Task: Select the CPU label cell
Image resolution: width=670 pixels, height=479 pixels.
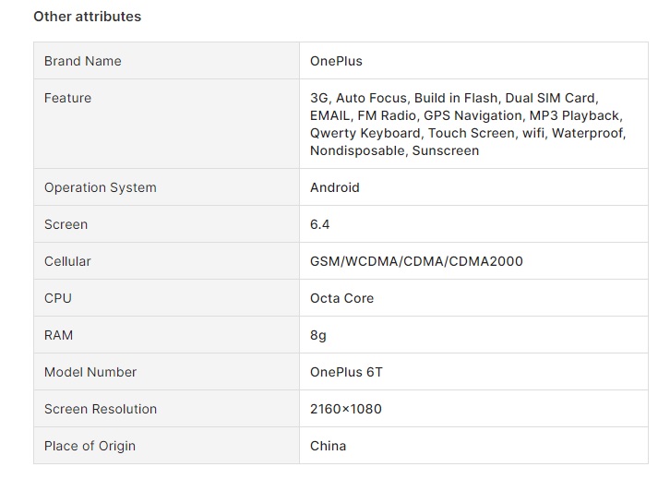Action: click(167, 298)
